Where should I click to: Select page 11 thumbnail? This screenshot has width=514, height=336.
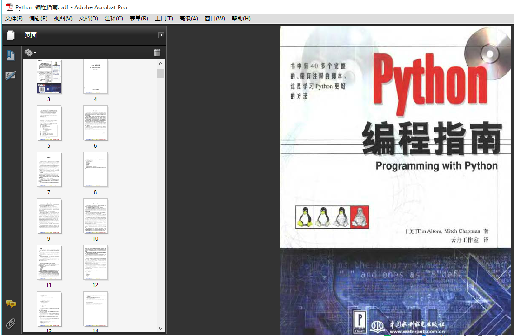49,263
